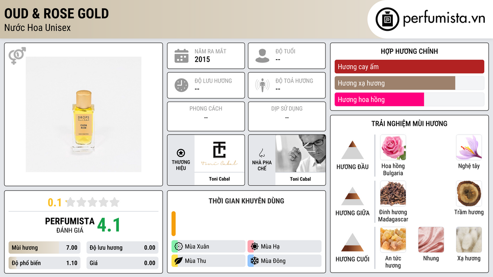This screenshot has height=277, width=493.
Task: Click the calendar icon beside Năm ra mắt
Action: pos(182,56)
